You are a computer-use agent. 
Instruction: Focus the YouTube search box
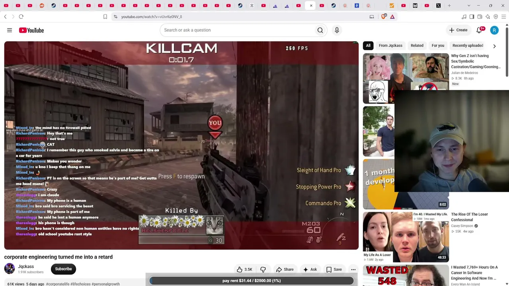coord(239,30)
